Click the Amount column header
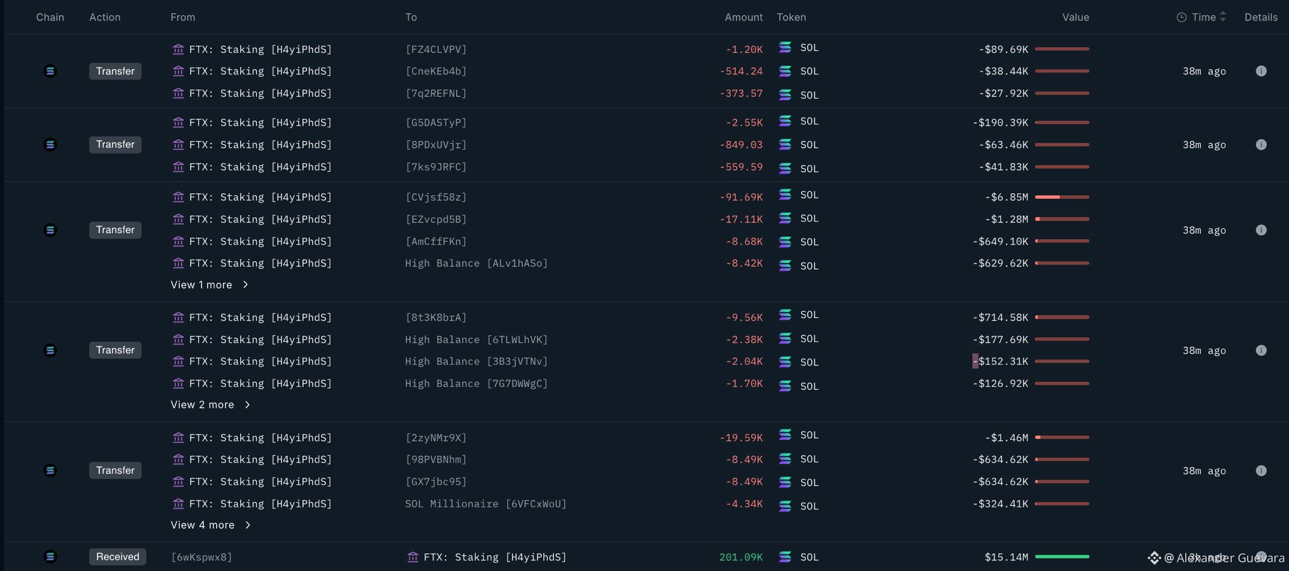The width and height of the screenshot is (1289, 571). click(x=744, y=17)
